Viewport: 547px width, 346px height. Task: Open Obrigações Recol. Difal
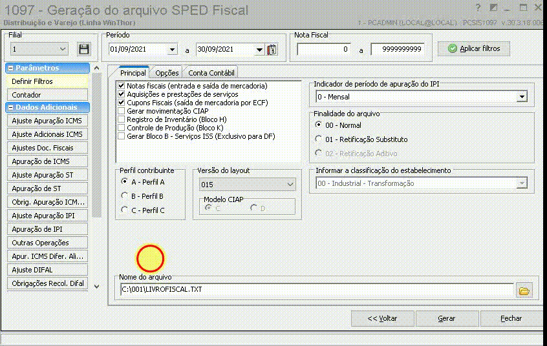[47, 283]
